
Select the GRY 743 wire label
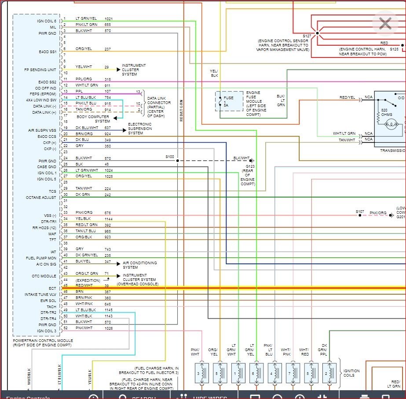(x=93, y=249)
